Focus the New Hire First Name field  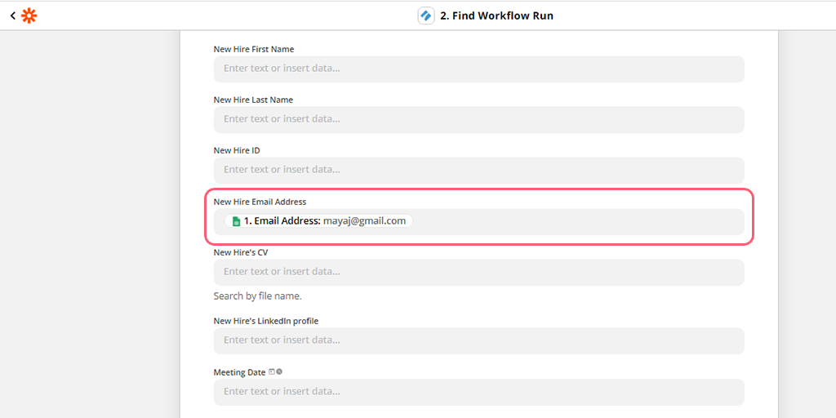tap(478, 69)
